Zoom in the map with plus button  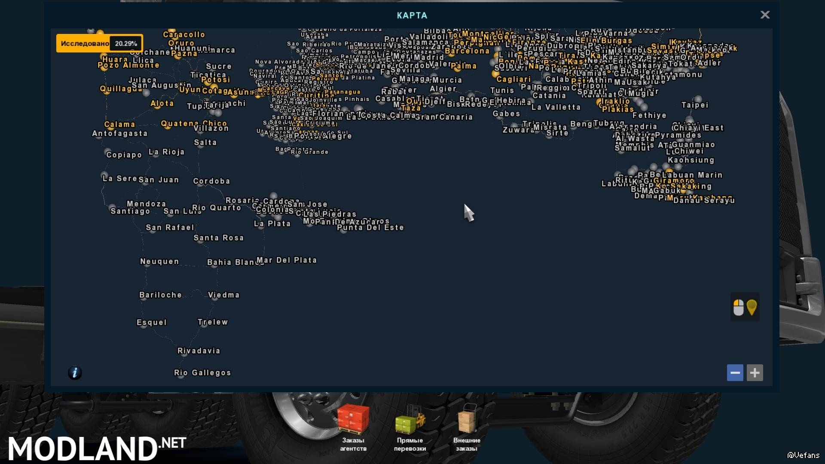point(755,372)
